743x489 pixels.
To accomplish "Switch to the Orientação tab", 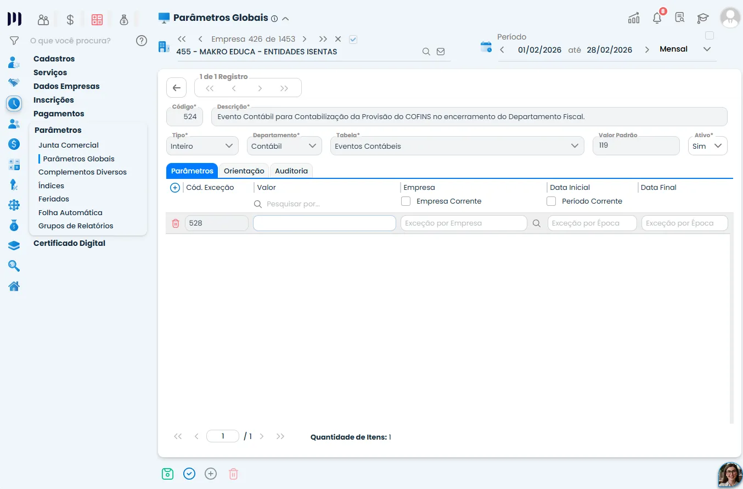I will click(244, 171).
